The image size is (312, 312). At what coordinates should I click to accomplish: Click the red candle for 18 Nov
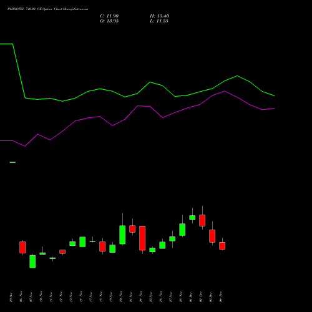pyautogui.click(x=102, y=246)
